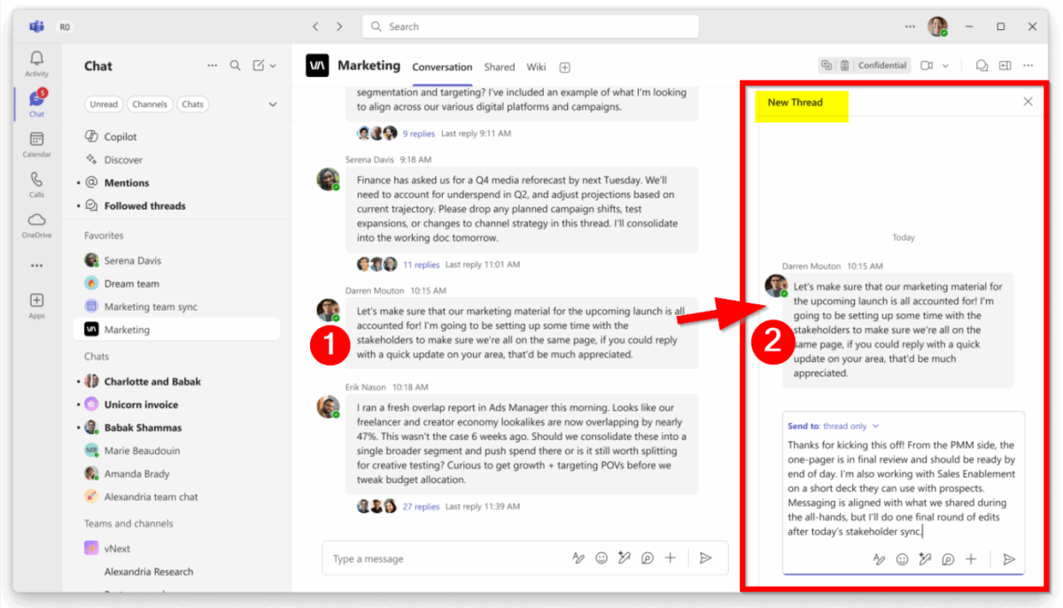
Task: Click the 'Type a message' input field
Action: point(443,558)
